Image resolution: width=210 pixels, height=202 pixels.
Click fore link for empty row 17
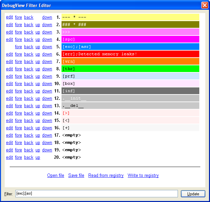point(18,135)
